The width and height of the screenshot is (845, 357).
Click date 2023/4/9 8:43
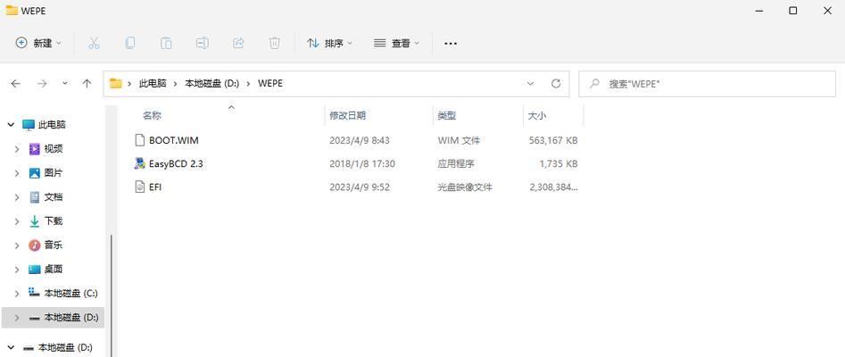360,140
